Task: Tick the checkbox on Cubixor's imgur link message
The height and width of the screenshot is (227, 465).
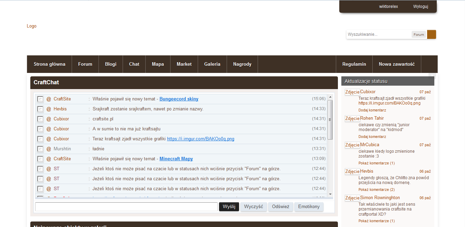Action: (40, 139)
